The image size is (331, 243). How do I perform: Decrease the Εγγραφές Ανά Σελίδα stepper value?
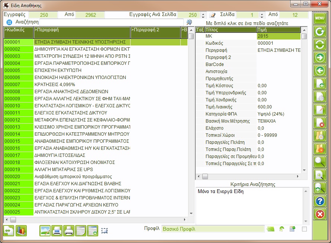click(203, 17)
